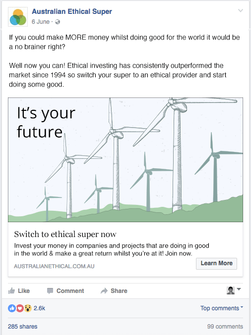The image size is (251, 335).
Task: Click the wow emoji reaction icon
Action: click(x=28, y=308)
